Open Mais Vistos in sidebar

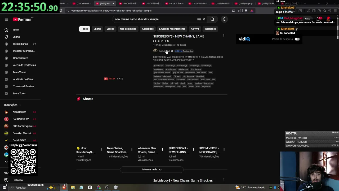coord(20,72)
